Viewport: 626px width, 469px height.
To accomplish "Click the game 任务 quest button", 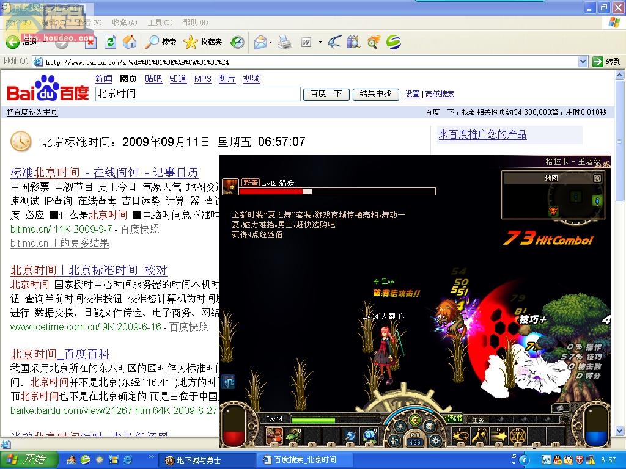I will click(478, 420).
